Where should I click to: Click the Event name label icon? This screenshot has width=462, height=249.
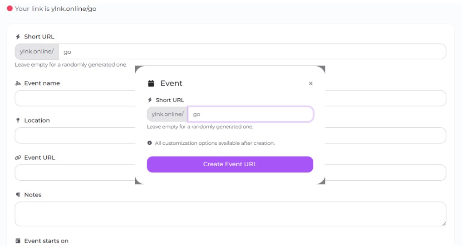(18, 83)
